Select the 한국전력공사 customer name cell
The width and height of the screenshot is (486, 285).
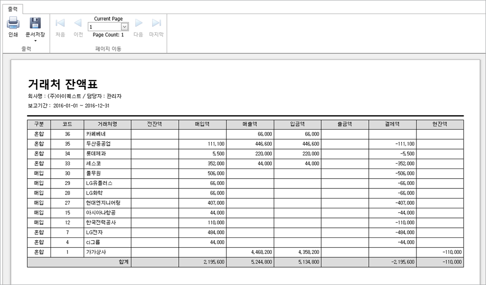[x=107, y=223]
